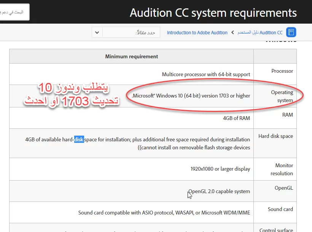This screenshot has width=312, height=232.
Task: Click the Adobe support search box
Action: click(14, 12)
